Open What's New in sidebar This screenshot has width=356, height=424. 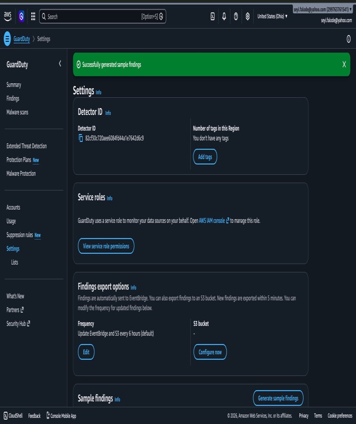click(x=15, y=296)
